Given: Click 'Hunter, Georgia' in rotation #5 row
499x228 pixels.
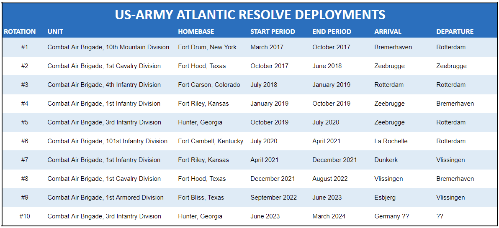Looking at the screenshot, I should (x=200, y=122).
